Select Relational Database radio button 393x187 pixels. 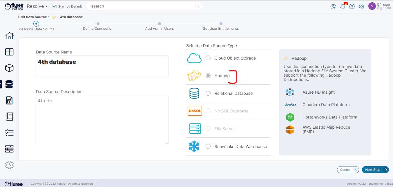pos(208,93)
